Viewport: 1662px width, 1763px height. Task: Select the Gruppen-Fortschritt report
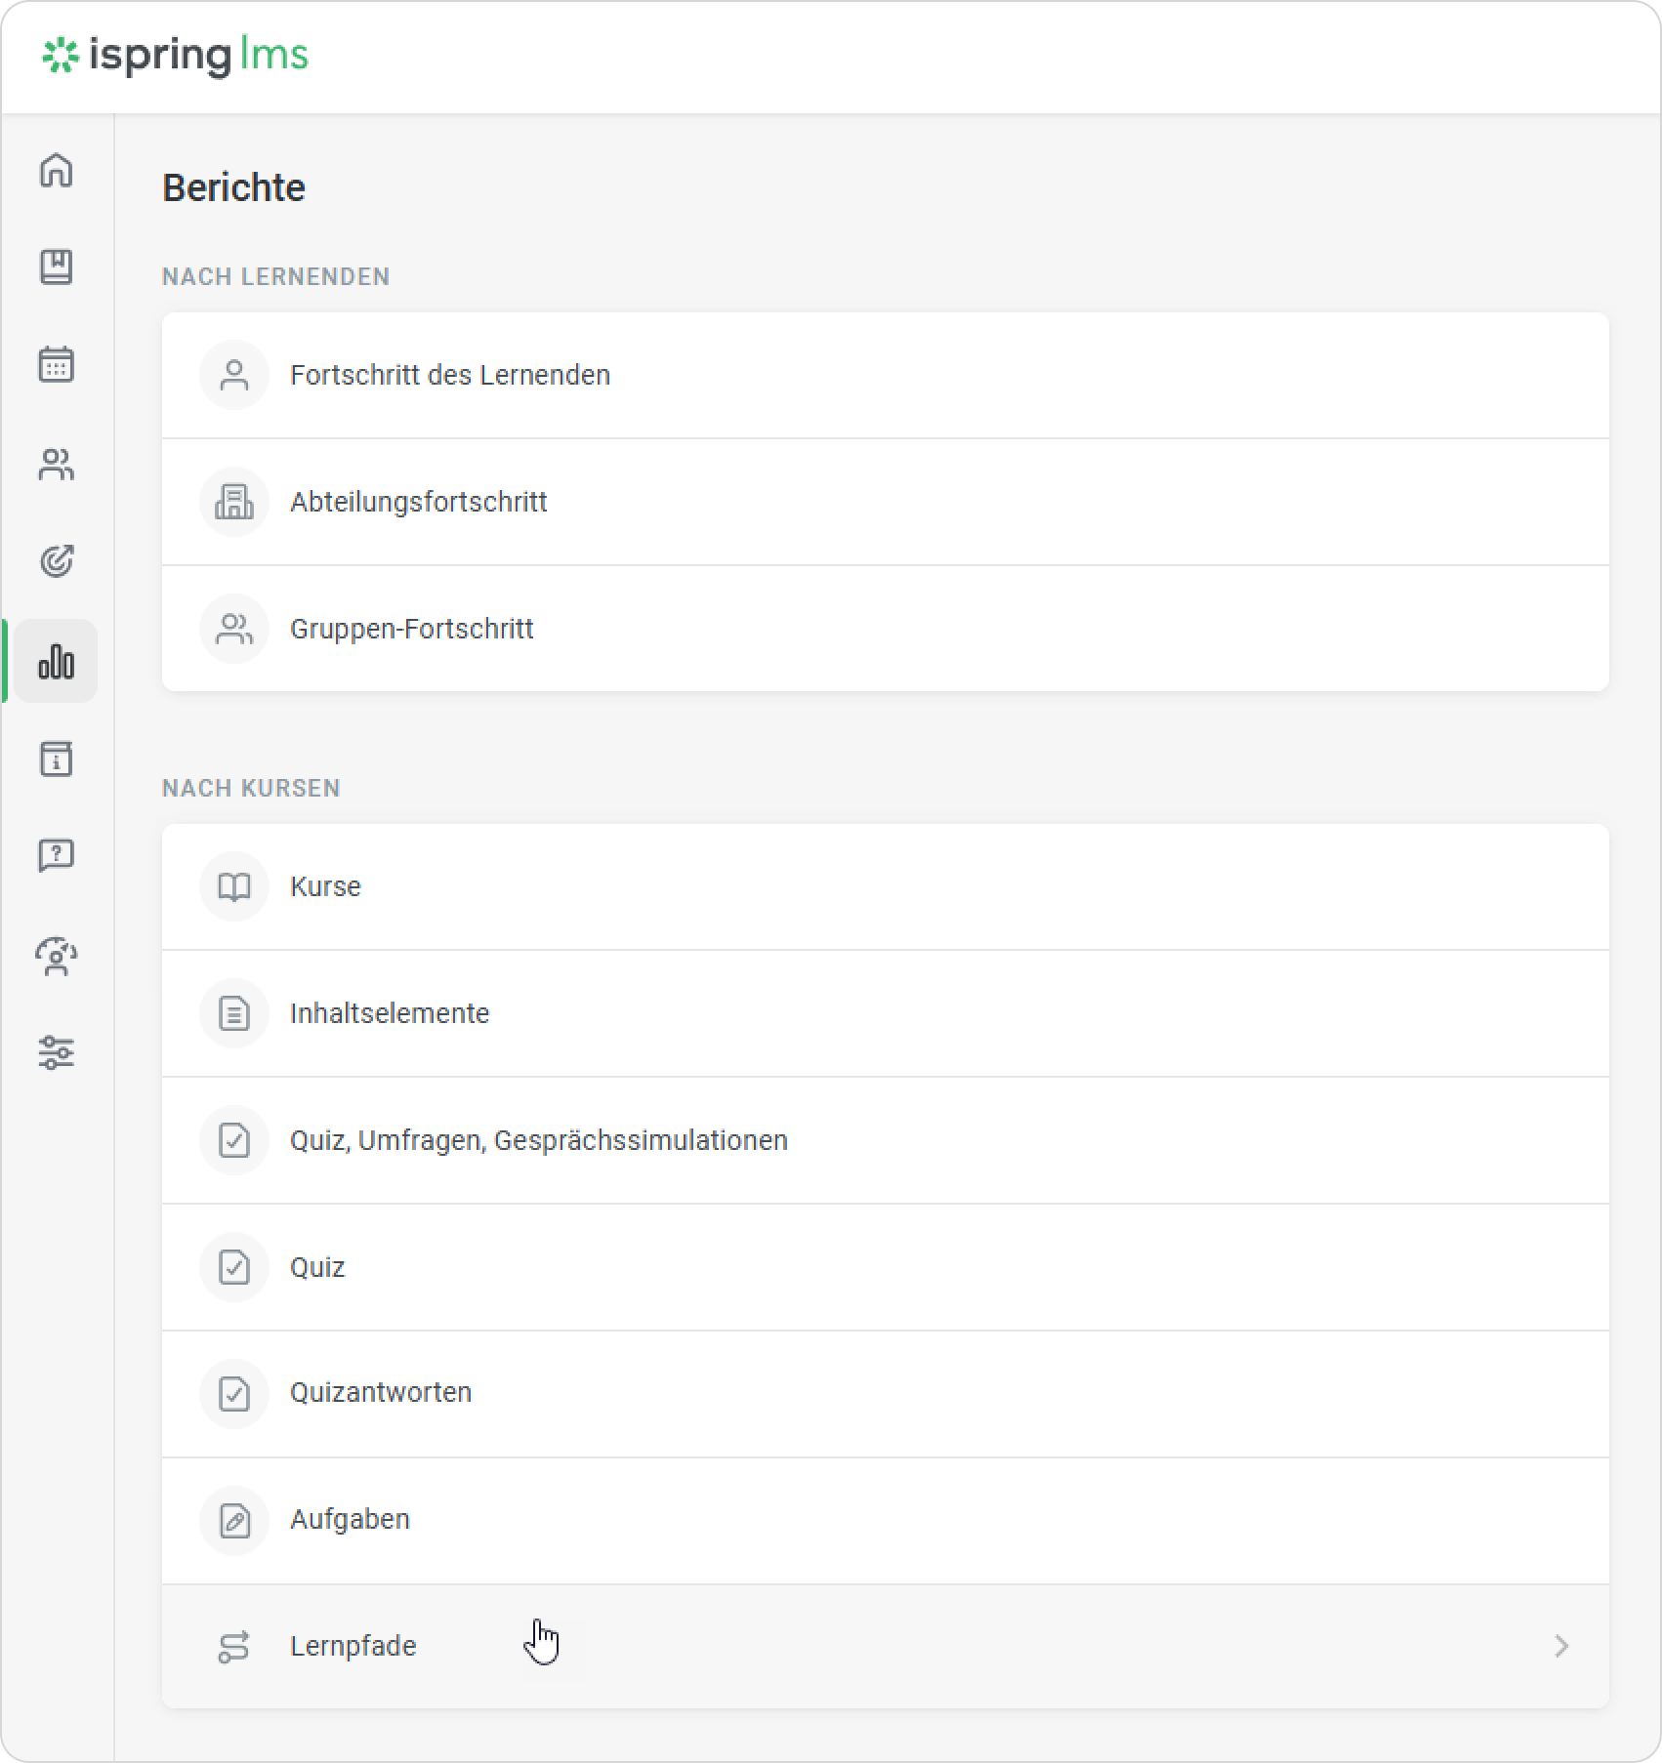pos(411,630)
